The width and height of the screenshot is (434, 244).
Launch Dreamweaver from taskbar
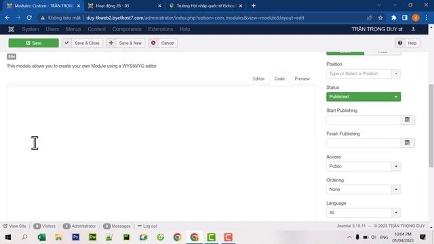pyautogui.click(x=92, y=237)
